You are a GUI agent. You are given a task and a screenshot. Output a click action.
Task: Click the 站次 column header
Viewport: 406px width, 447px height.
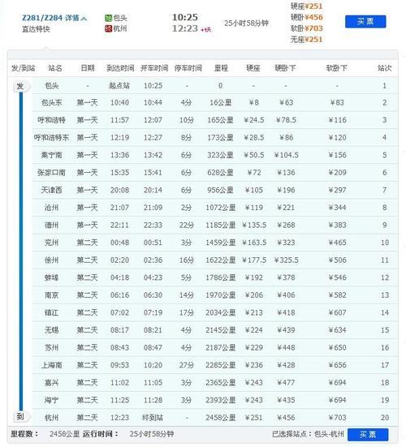384,68
